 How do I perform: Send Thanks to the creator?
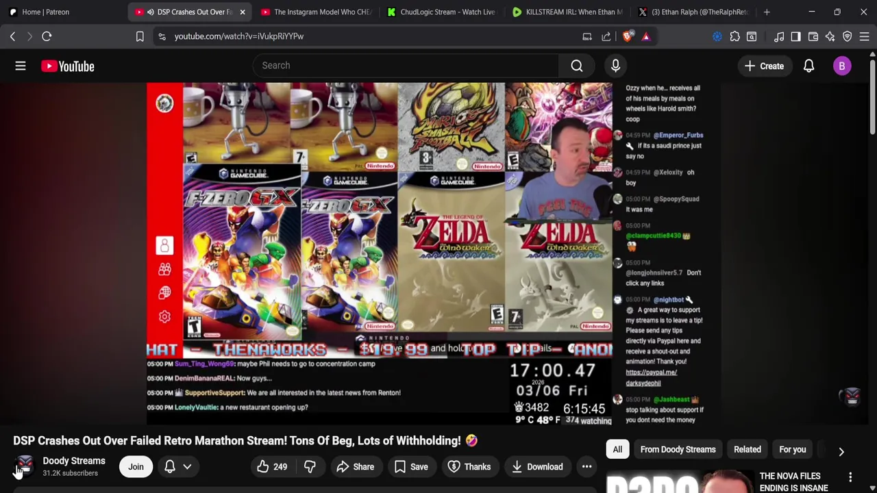click(x=469, y=467)
